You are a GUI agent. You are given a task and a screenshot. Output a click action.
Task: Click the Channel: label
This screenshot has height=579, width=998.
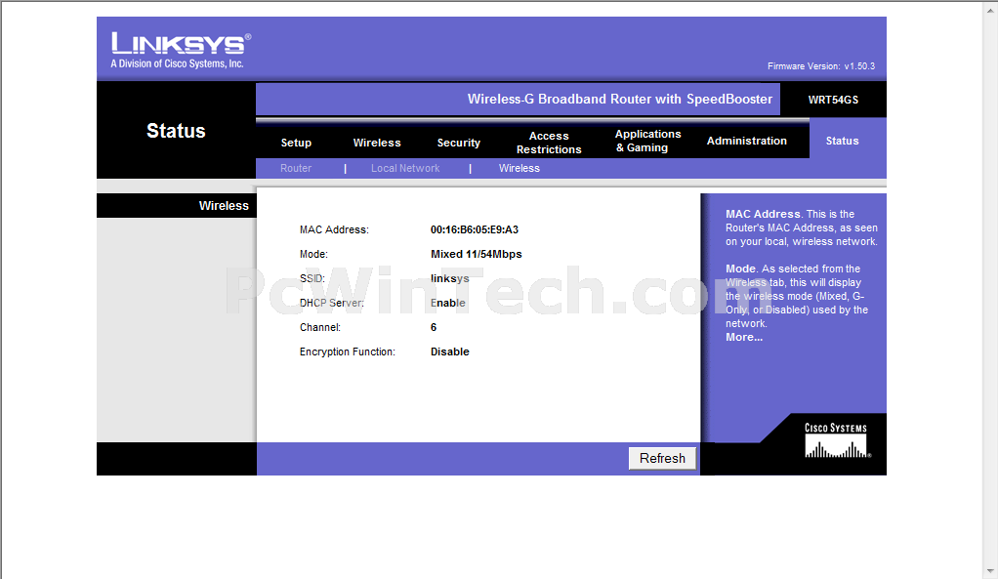click(x=320, y=327)
